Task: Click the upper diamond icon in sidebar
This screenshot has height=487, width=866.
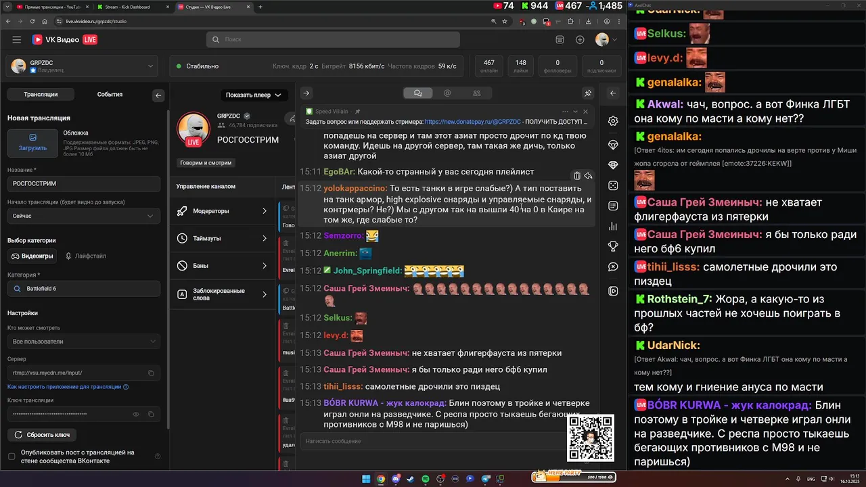Action: click(613, 145)
